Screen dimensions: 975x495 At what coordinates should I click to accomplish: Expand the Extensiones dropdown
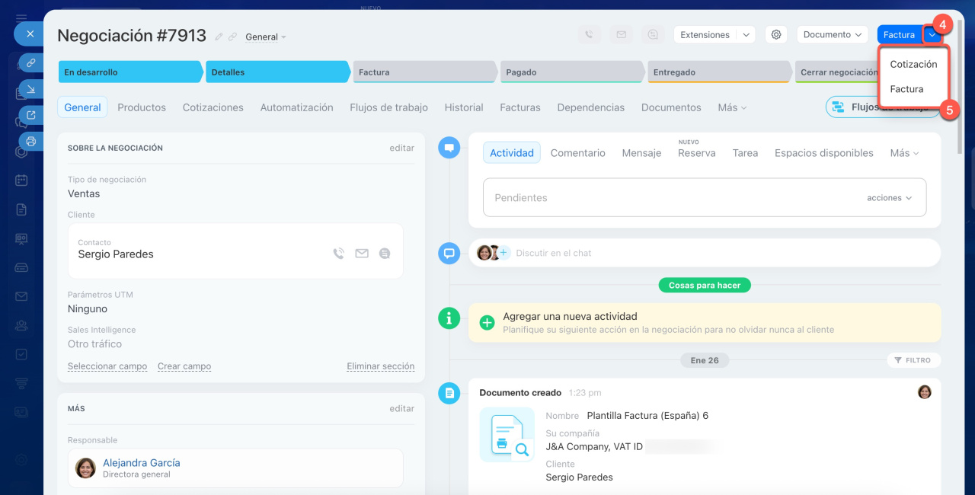pyautogui.click(x=746, y=34)
